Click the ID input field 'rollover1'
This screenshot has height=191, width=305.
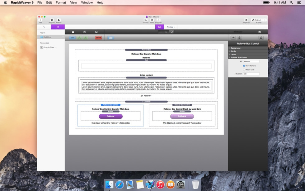pyautogui.click(x=251, y=61)
